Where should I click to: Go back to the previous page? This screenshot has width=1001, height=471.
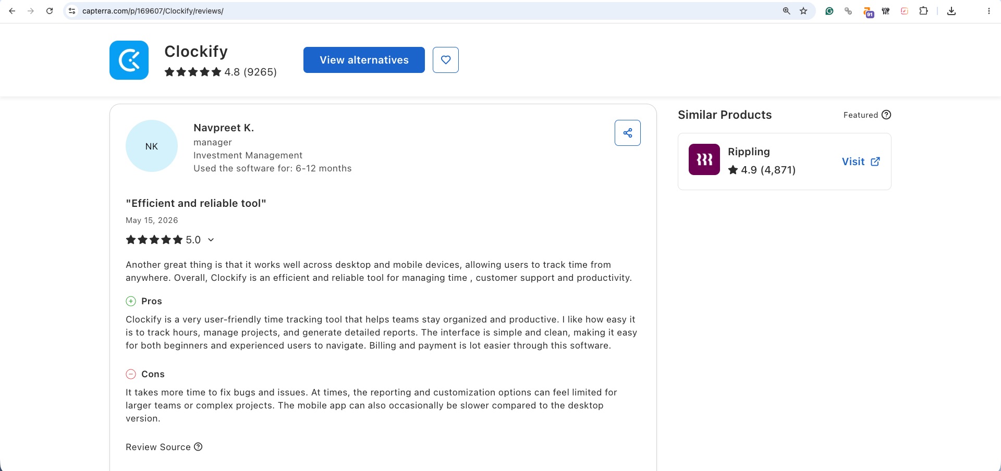point(12,11)
